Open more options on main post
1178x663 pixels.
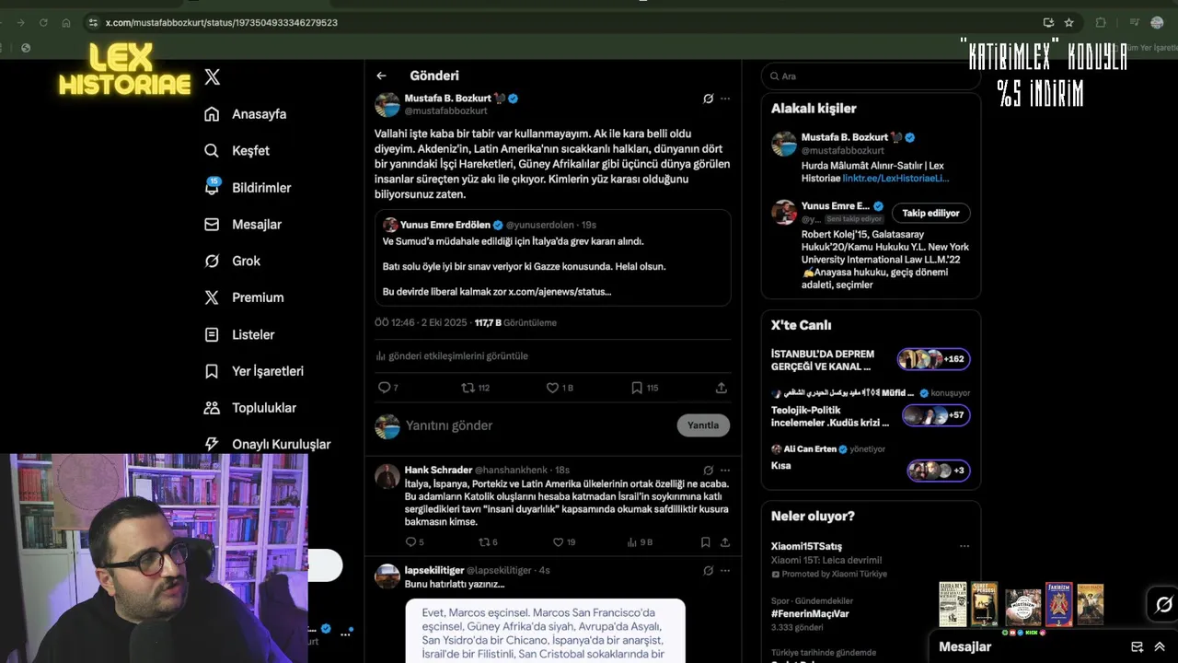(725, 99)
